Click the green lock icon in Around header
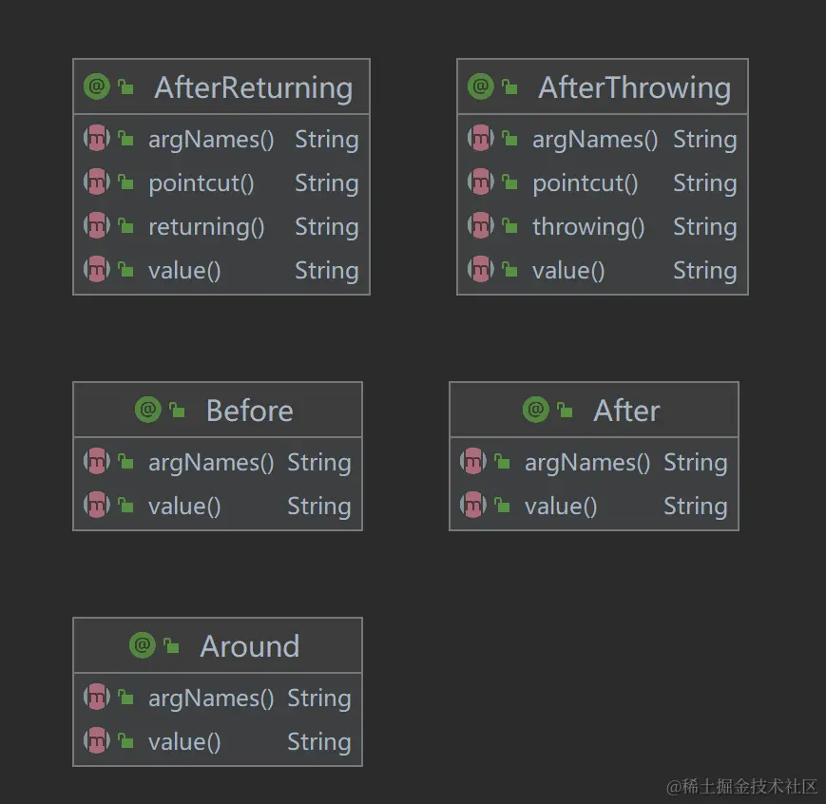Screen dimensions: 826x804 click(x=171, y=647)
